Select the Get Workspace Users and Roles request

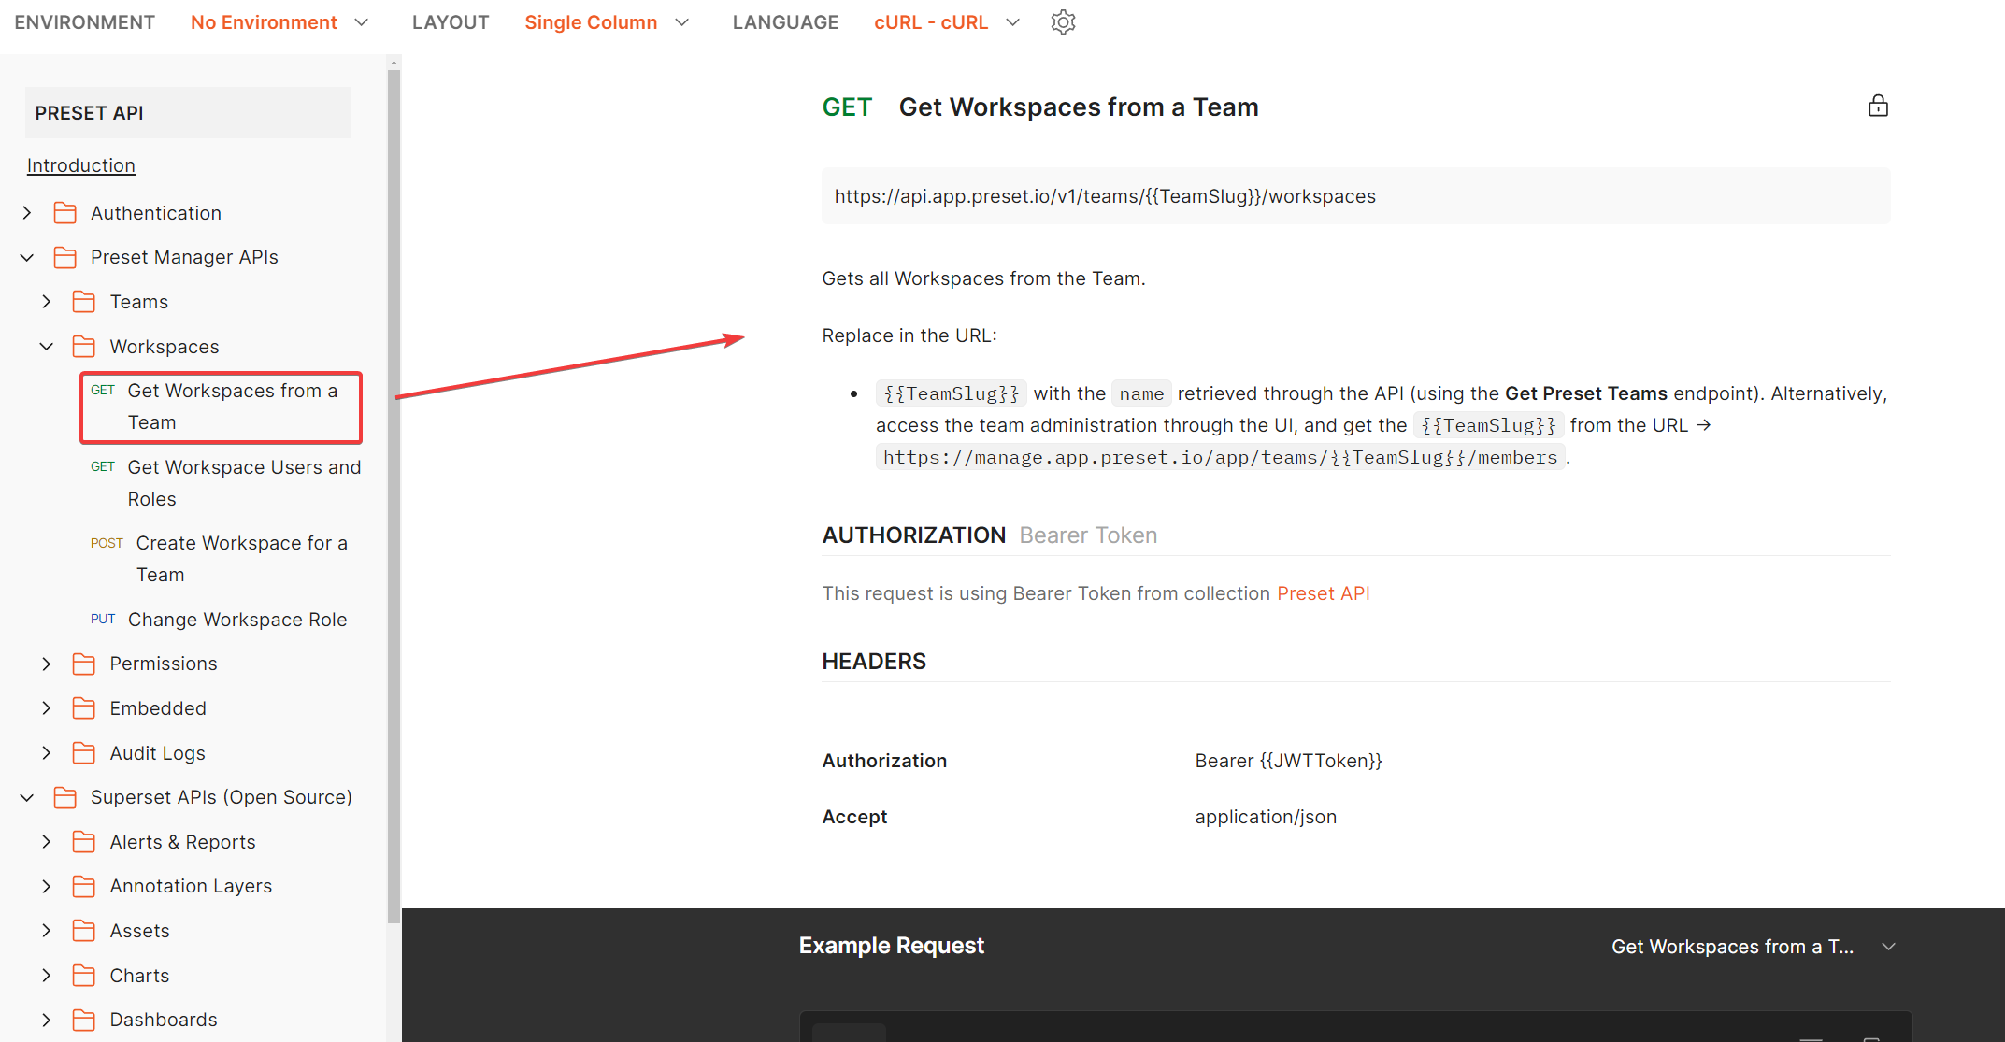[243, 482]
